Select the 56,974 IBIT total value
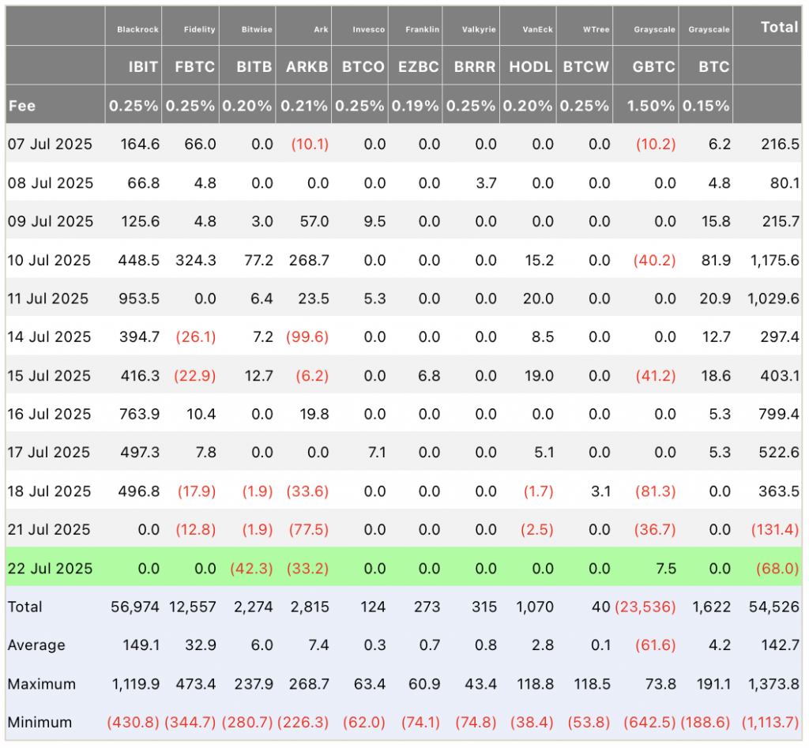The image size is (809, 748). [x=135, y=607]
